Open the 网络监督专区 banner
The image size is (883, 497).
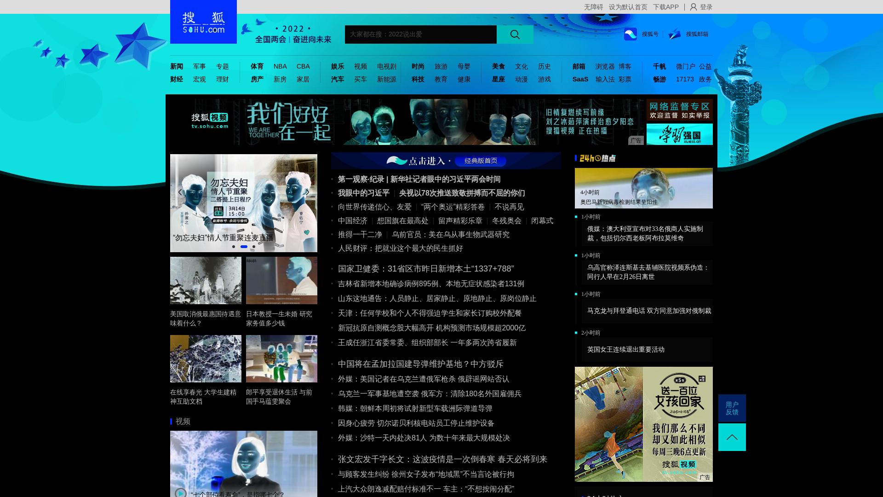click(x=680, y=110)
